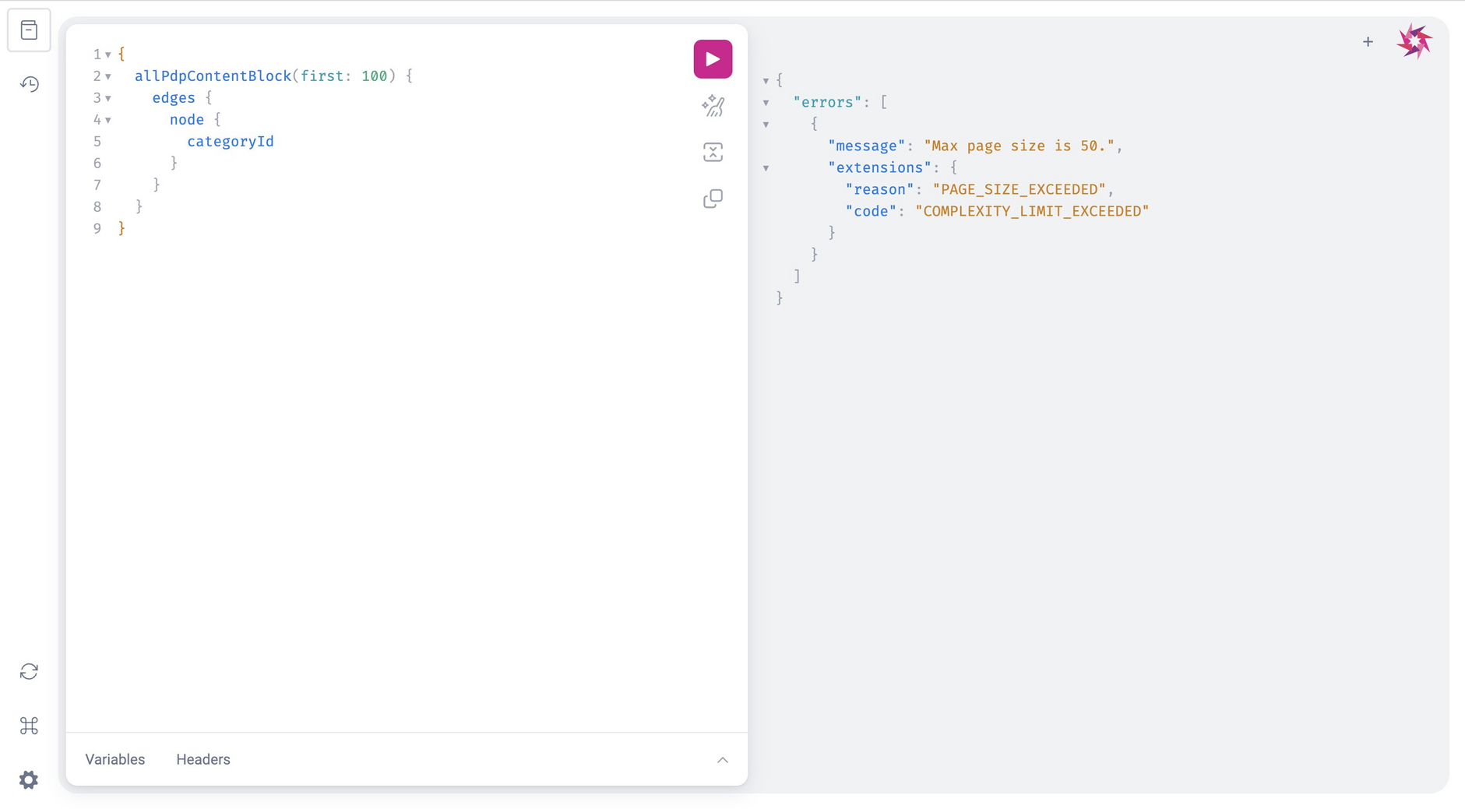The height and width of the screenshot is (809, 1465).
Task: Click the re-fetch schema icon
Action: 29,671
